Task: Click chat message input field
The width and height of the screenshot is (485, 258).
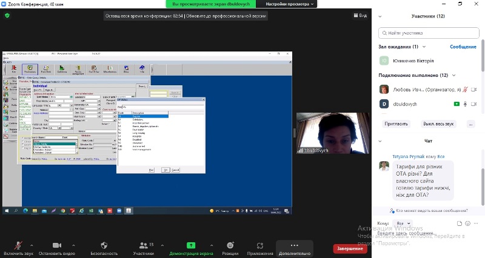Action: point(429,233)
